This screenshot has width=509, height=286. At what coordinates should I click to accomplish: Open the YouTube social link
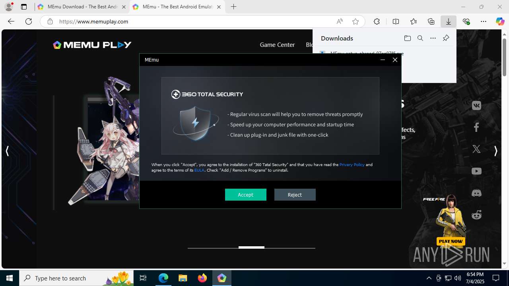[x=476, y=171]
